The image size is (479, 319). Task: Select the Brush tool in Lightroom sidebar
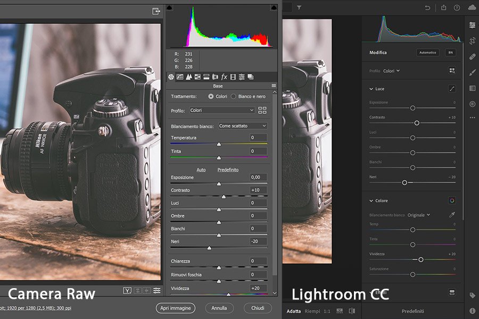tap(472, 72)
